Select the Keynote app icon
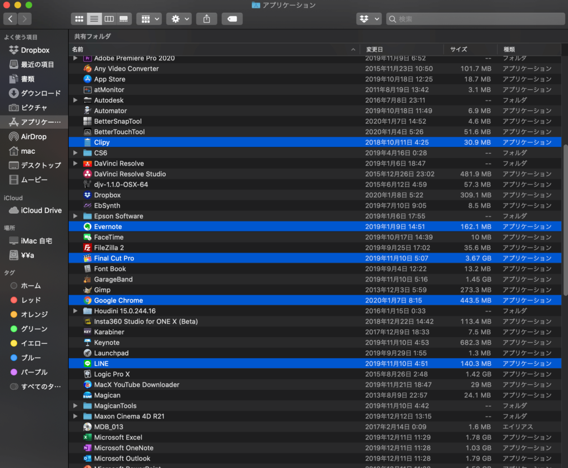The image size is (568, 468). (x=87, y=343)
